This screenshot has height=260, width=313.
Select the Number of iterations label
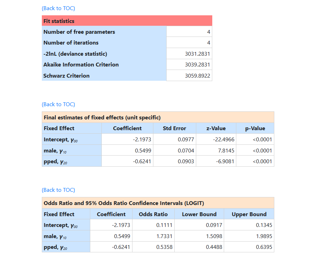(71, 43)
